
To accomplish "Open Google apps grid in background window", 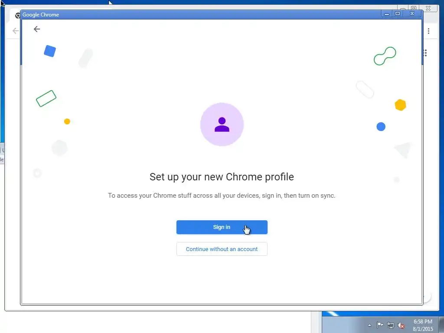I will [425, 53].
